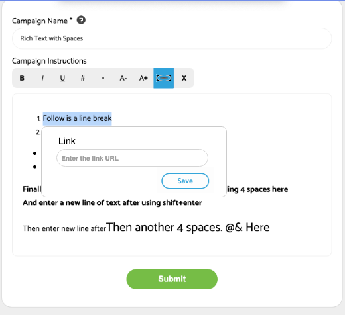
Task: Open the Campaign Name help question-mark icon
Action: (81, 20)
